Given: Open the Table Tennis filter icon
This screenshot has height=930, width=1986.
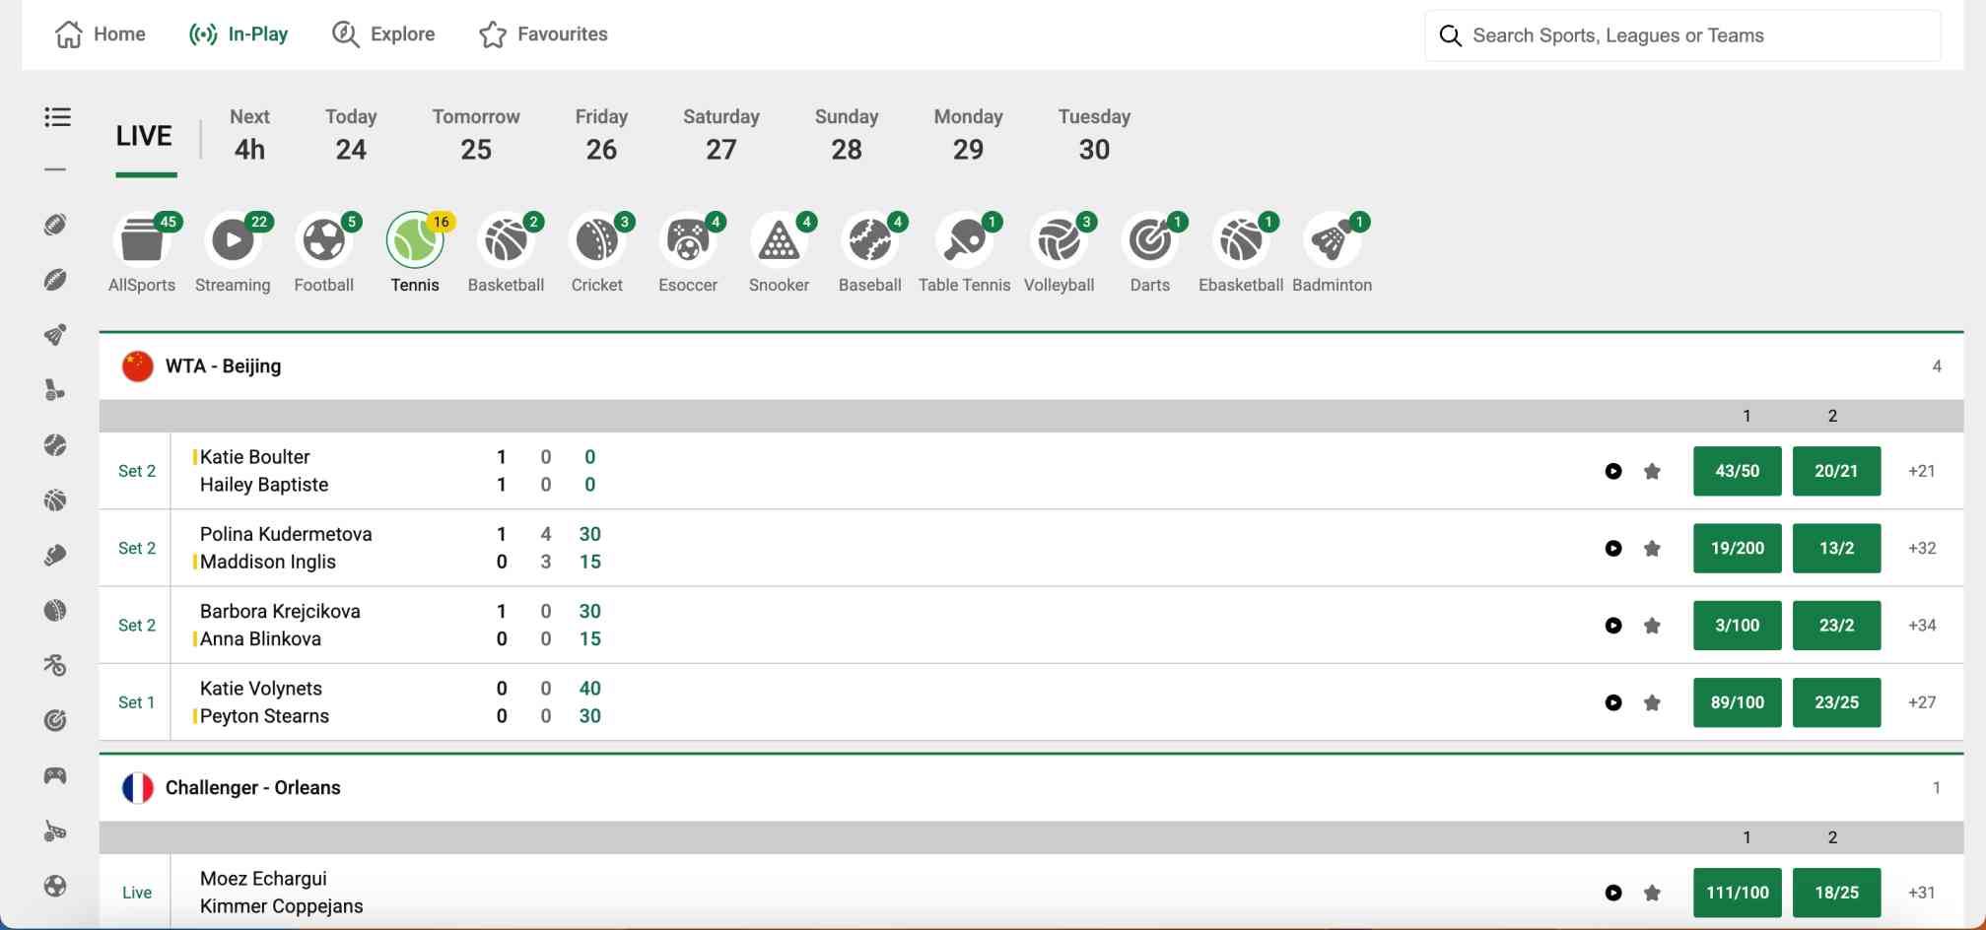Looking at the screenshot, I should click(x=964, y=241).
